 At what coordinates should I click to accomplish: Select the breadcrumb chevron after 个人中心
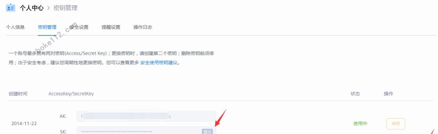48,8
